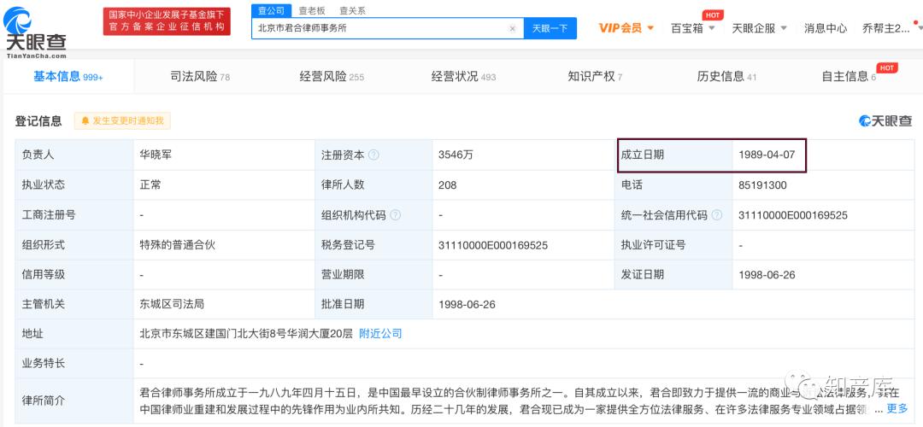
Task: Select the 司法风险 tab
Action: point(200,77)
